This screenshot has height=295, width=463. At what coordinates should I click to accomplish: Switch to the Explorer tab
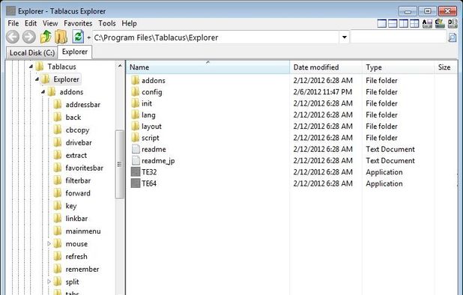(75, 52)
